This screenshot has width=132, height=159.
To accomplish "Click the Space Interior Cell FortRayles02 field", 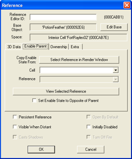I will (x=78, y=38).
